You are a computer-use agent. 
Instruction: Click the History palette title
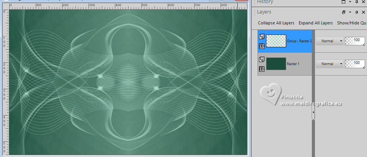265,2
